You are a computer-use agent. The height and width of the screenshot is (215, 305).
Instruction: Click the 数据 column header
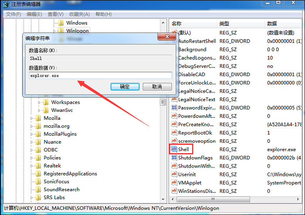(283, 24)
